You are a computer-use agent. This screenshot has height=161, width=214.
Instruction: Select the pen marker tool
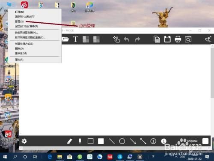pos(80,141)
